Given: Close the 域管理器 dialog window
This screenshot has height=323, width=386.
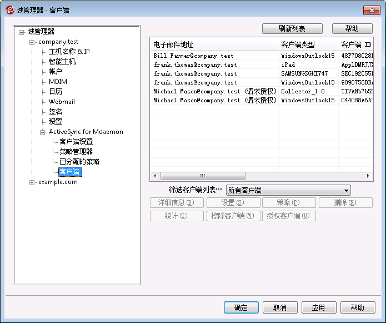Looking at the screenshot, I should coord(372,11).
